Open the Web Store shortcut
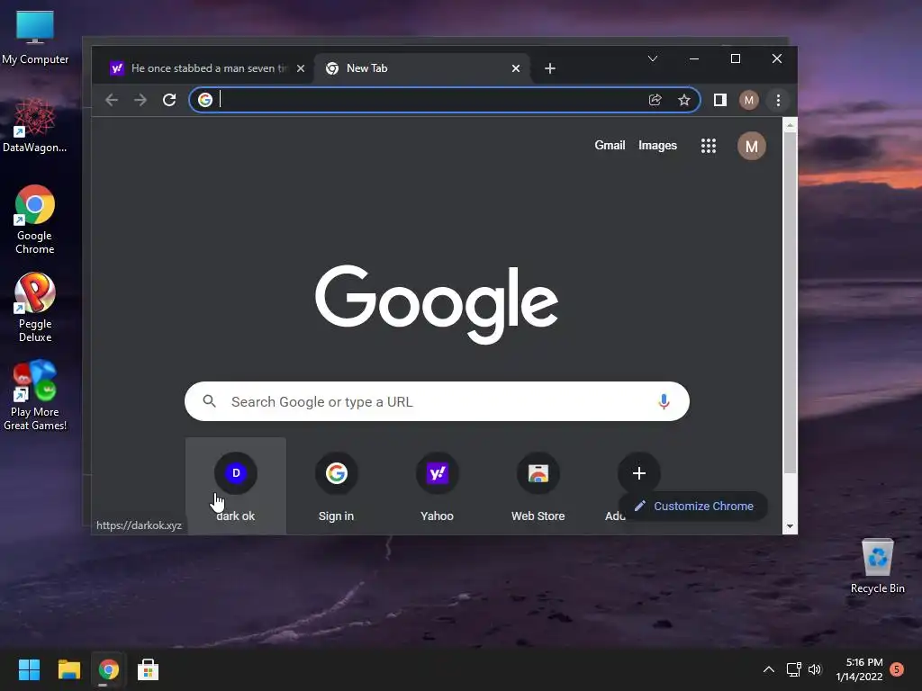This screenshot has height=691, width=922. point(538,485)
